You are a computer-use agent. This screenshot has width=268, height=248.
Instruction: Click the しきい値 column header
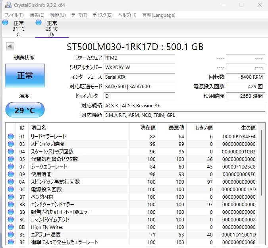(201, 128)
